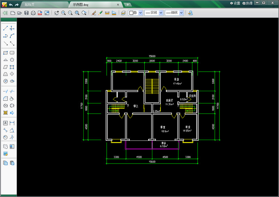
Task: Select the text tool with letter A
Action: click(x=5, y=123)
